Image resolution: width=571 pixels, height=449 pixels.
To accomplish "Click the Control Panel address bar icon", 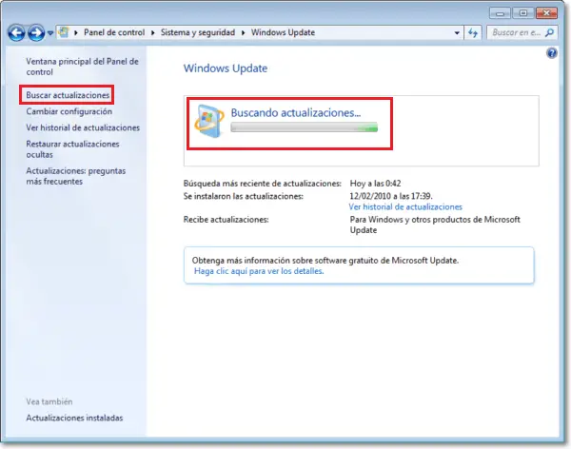I will [64, 32].
